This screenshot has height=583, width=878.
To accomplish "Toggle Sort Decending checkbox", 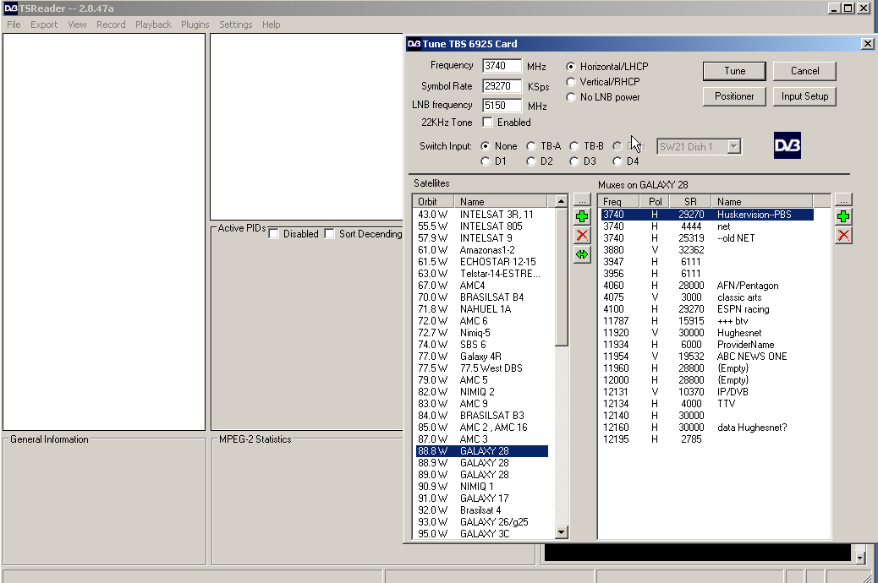I will point(329,234).
